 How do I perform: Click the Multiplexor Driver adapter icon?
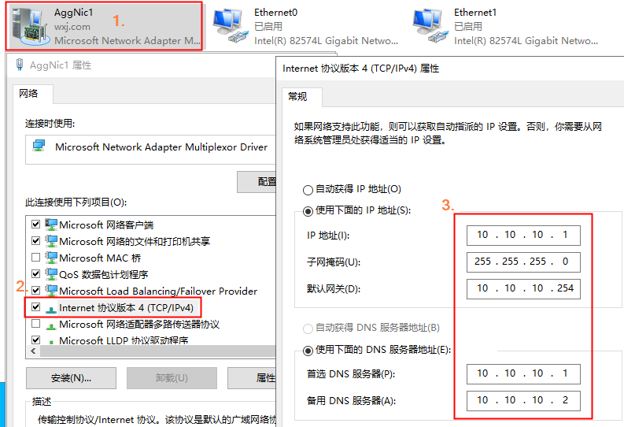pos(39,146)
